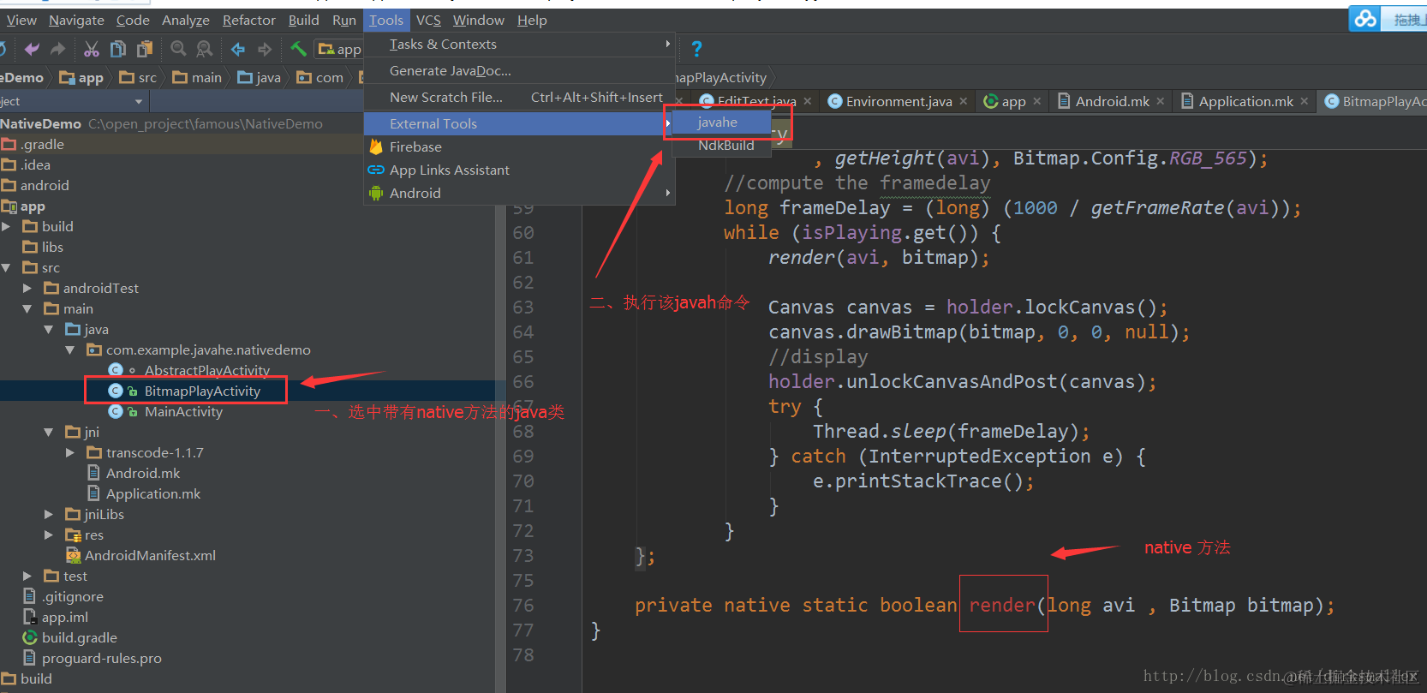Select BitmapPlayActivity in project tree

(202, 391)
